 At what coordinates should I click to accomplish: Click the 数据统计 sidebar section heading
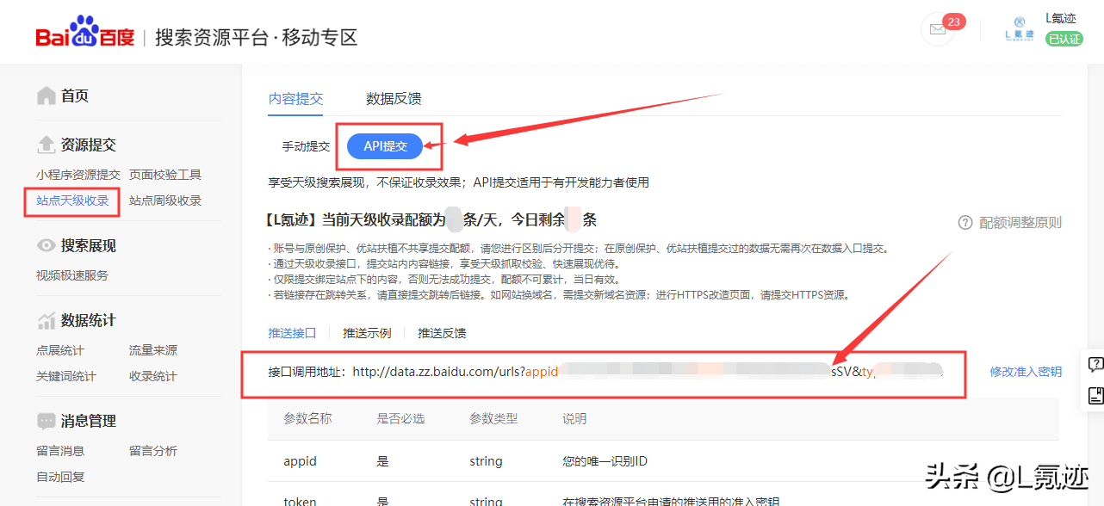pyautogui.click(x=89, y=321)
